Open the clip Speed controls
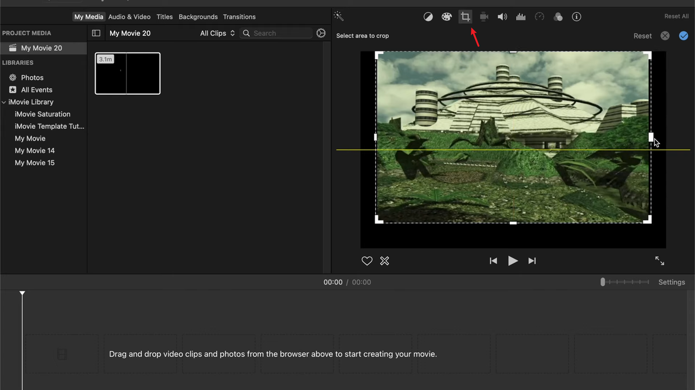 pyautogui.click(x=539, y=16)
